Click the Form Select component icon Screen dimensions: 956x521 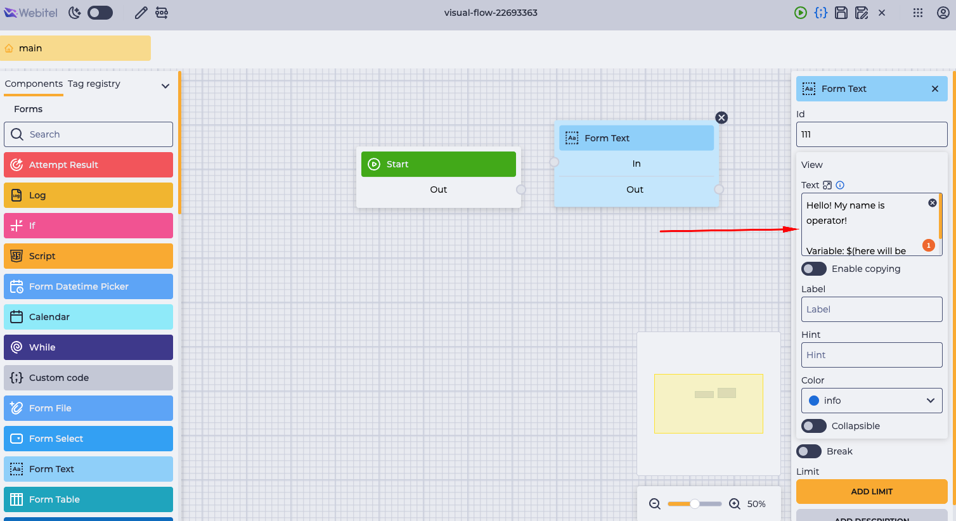[16, 439]
